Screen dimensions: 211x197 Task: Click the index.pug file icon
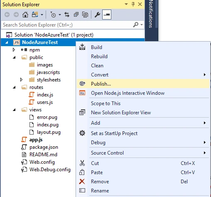coord(32,125)
